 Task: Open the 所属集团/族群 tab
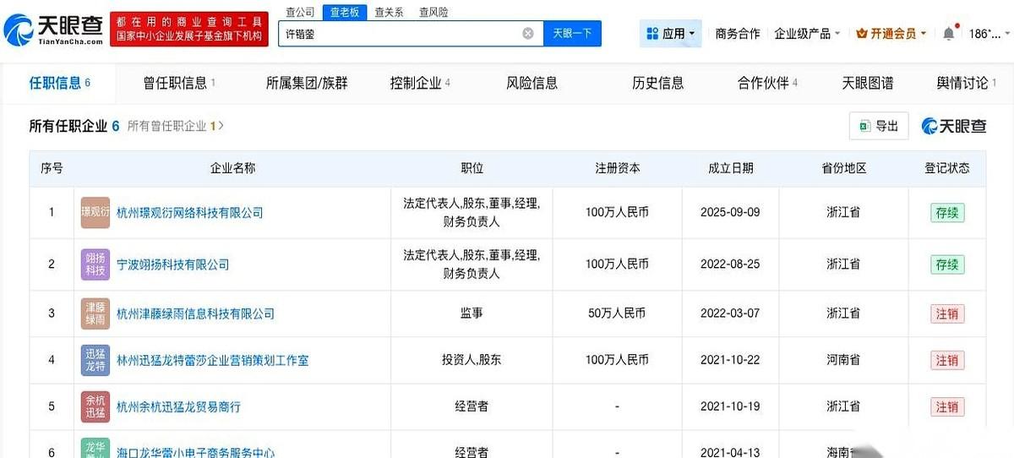[x=307, y=83]
